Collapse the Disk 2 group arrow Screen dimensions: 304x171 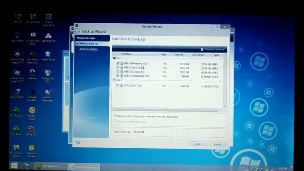[x=220, y=81]
